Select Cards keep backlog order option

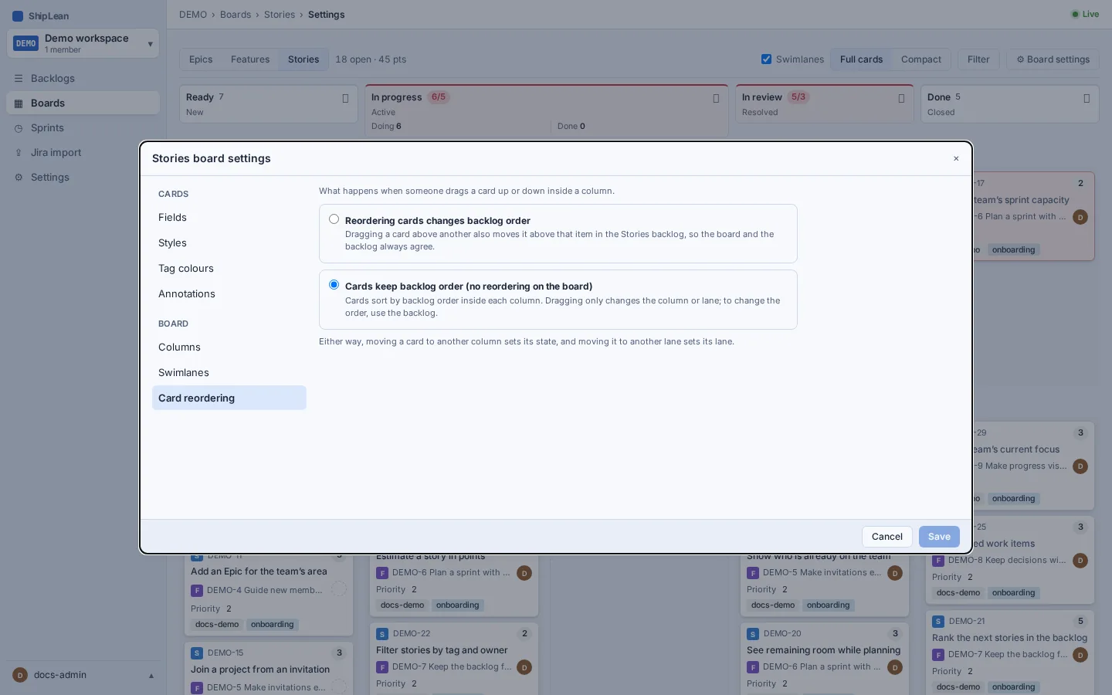[334, 285]
